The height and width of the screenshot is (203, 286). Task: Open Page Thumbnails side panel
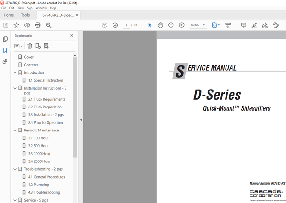[x=5, y=39]
